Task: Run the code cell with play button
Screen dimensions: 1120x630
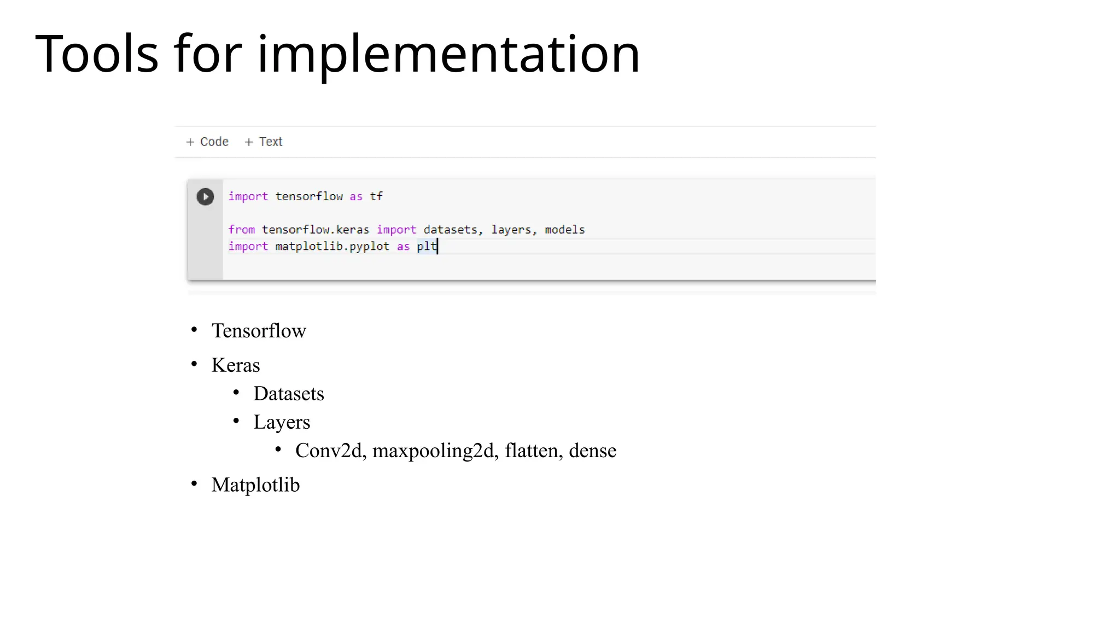Action: [x=205, y=197]
